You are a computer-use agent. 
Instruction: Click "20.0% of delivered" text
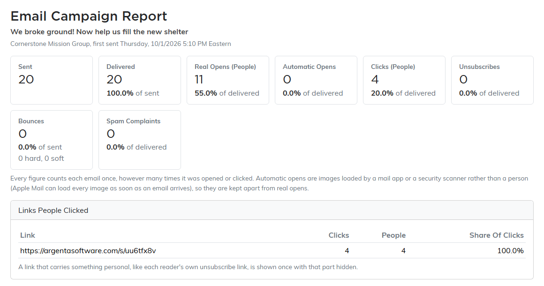[x=403, y=93]
